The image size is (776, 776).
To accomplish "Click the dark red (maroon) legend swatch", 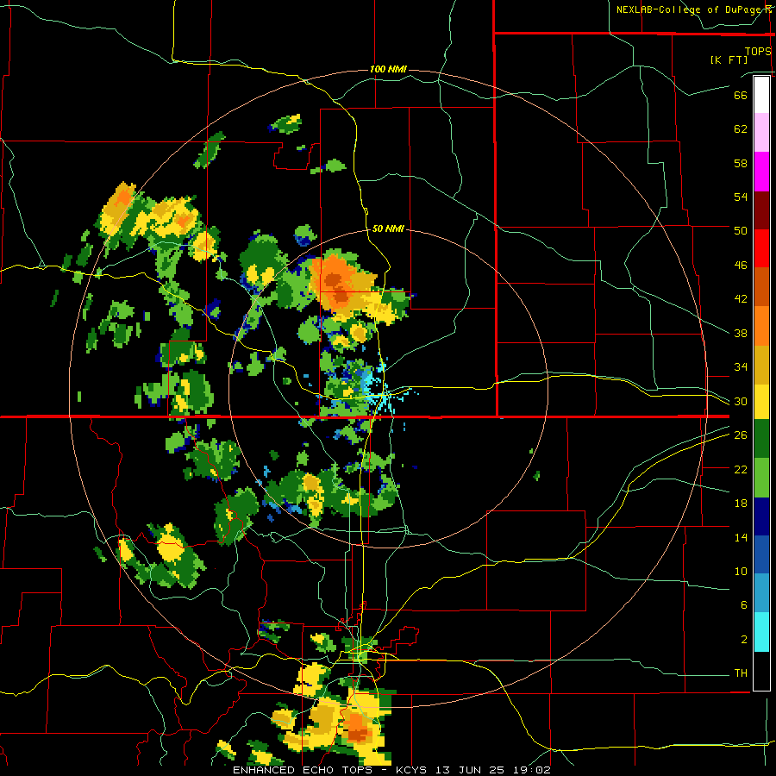I will coord(761,210).
